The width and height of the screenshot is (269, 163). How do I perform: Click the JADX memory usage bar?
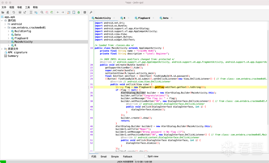point(134,161)
